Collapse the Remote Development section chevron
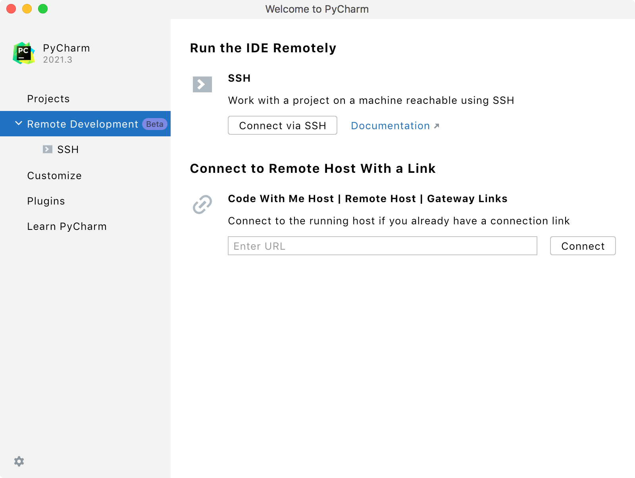 pyautogui.click(x=18, y=123)
